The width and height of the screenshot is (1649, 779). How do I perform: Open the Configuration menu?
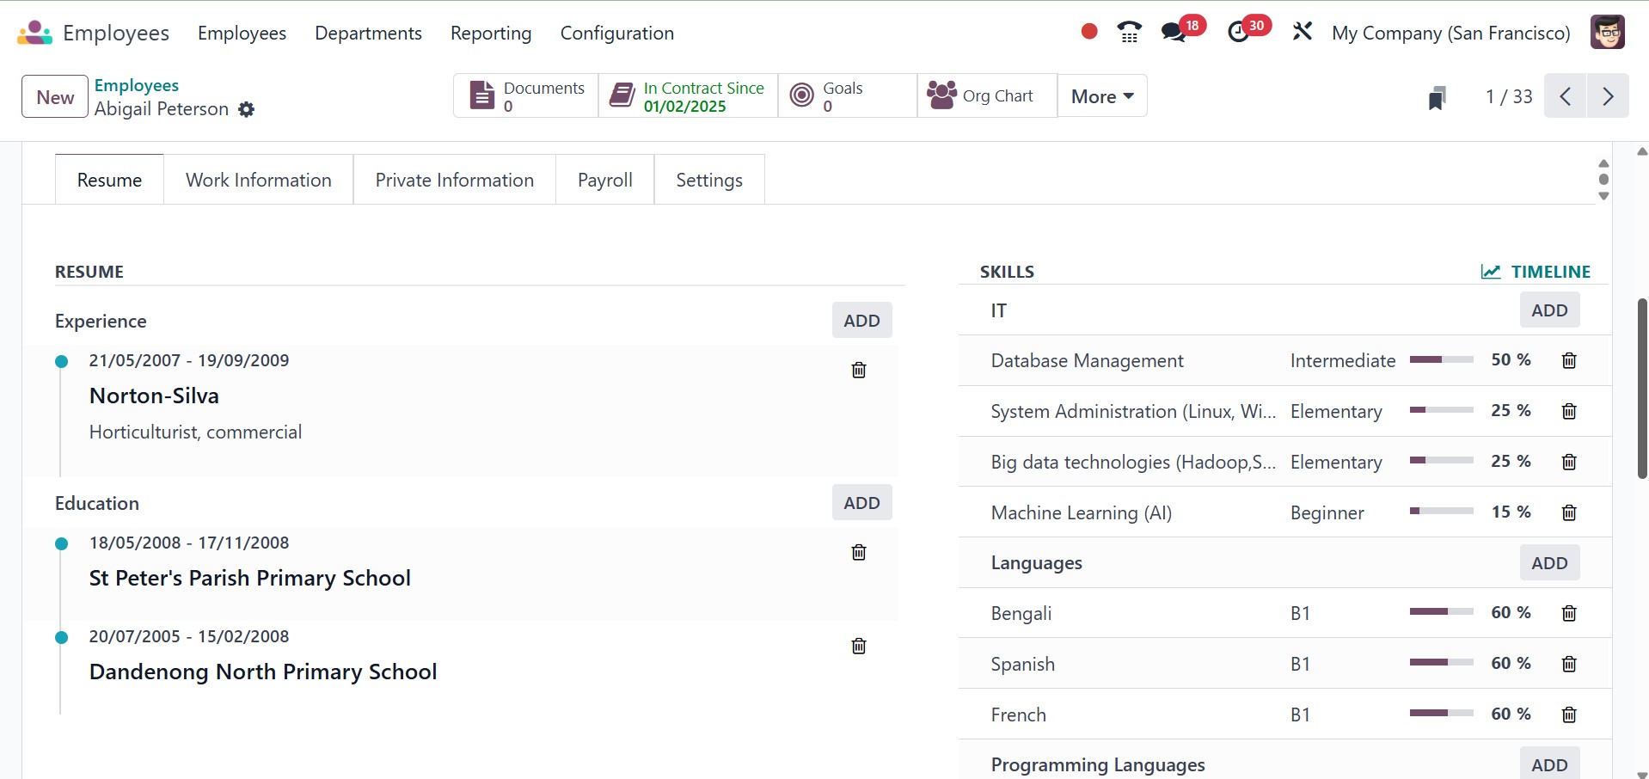tap(616, 33)
